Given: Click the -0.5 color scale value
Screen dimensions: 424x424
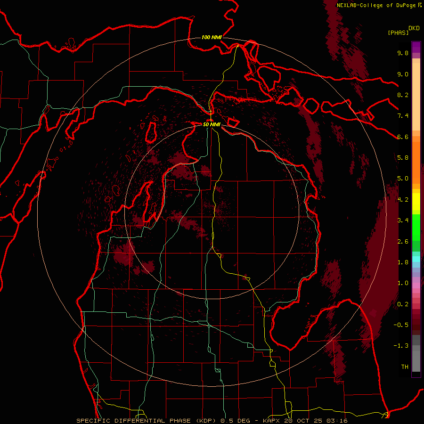Looking at the screenshot, I should 401,325.
